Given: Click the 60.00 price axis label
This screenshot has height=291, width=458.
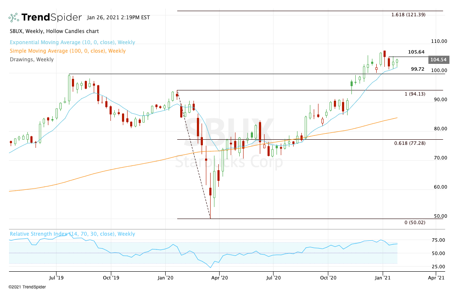Looking at the screenshot, I should (x=440, y=187).
